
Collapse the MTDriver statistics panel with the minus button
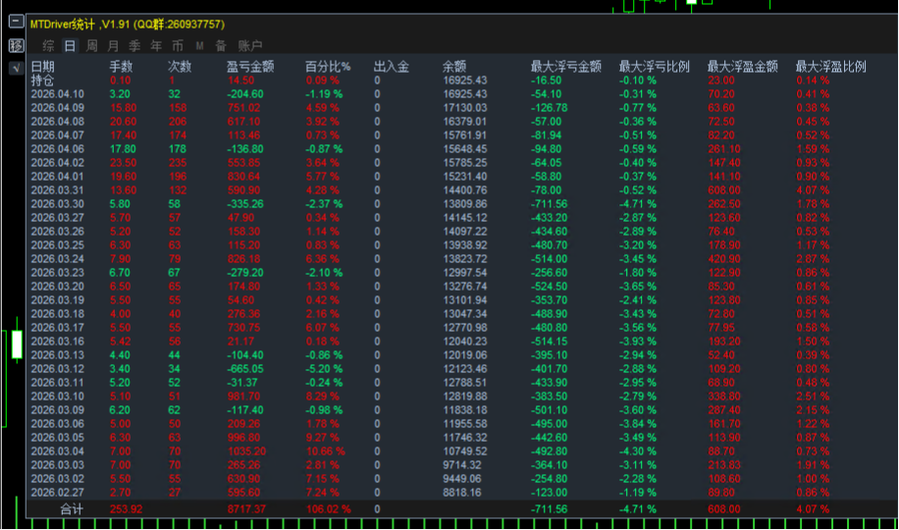pos(16,24)
